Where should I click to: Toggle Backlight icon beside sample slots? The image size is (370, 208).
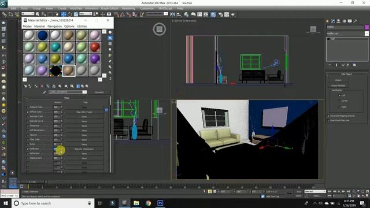coord(110,38)
